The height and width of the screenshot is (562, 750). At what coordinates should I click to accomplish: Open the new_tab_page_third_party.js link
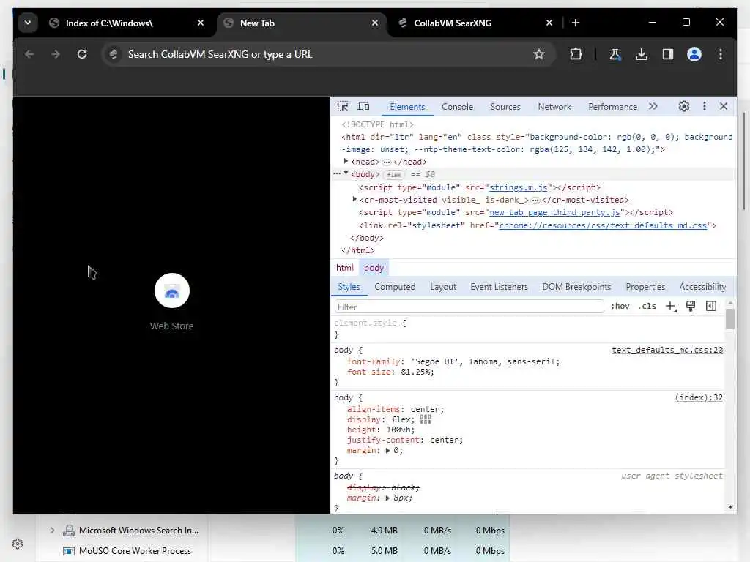click(x=554, y=212)
